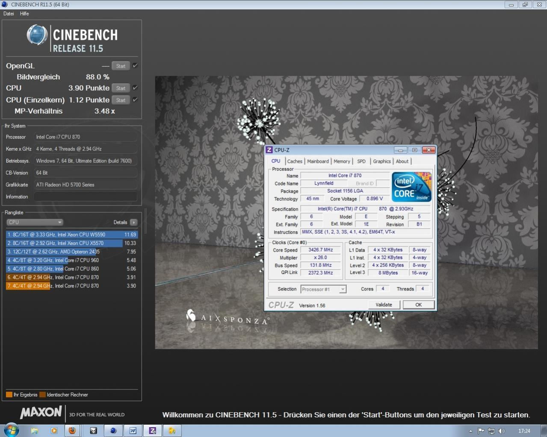Viewport: 547px width, 437px height.
Task: Switch to the Graphics tab in CPU-Z
Action: click(382, 161)
